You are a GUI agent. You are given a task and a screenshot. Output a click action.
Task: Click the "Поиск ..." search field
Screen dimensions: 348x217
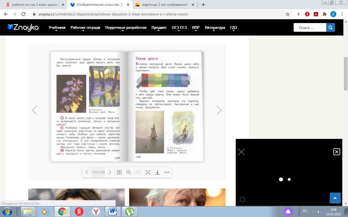click(x=310, y=27)
